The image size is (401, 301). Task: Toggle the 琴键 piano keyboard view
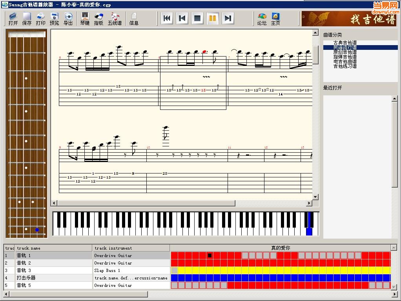coord(85,18)
